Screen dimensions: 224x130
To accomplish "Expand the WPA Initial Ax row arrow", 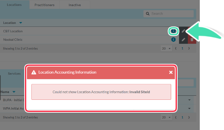I will coord(189,109).
